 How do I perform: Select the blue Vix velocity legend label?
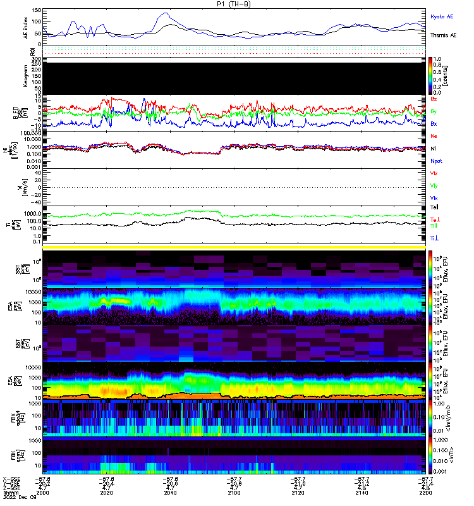coord(434,198)
